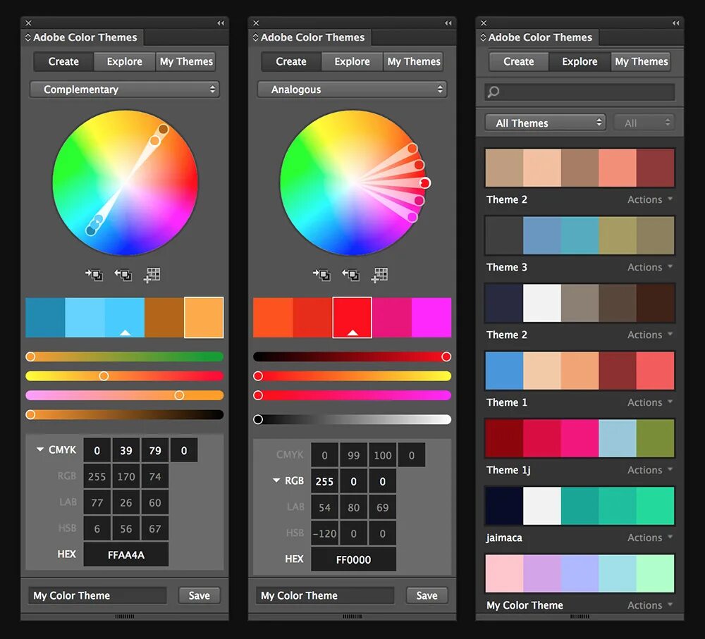
Task: Click black-to-white slider handle in Analogous panel
Action: [x=258, y=419]
